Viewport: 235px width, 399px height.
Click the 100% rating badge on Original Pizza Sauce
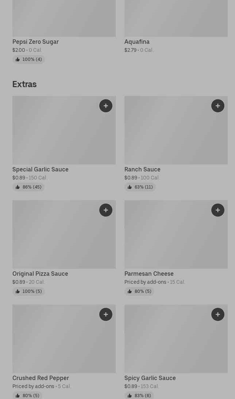[28, 291]
